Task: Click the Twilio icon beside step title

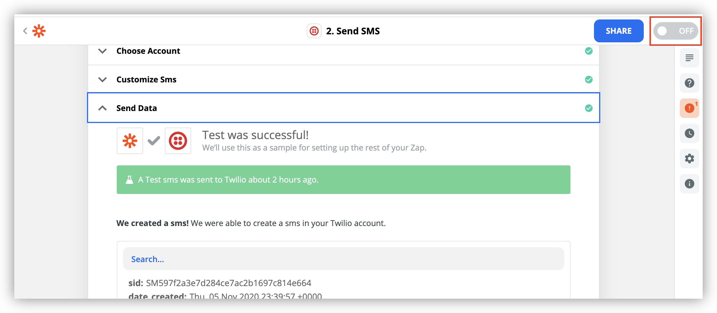Action: [314, 31]
